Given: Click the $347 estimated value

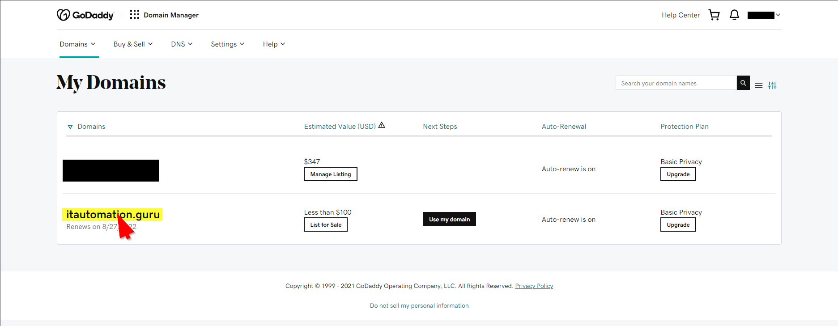Looking at the screenshot, I should point(312,161).
